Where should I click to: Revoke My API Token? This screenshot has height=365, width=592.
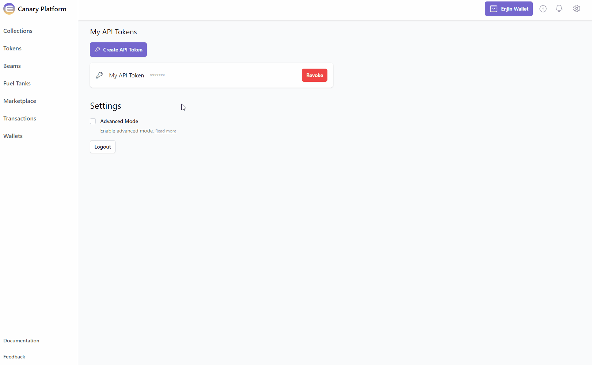(315, 75)
